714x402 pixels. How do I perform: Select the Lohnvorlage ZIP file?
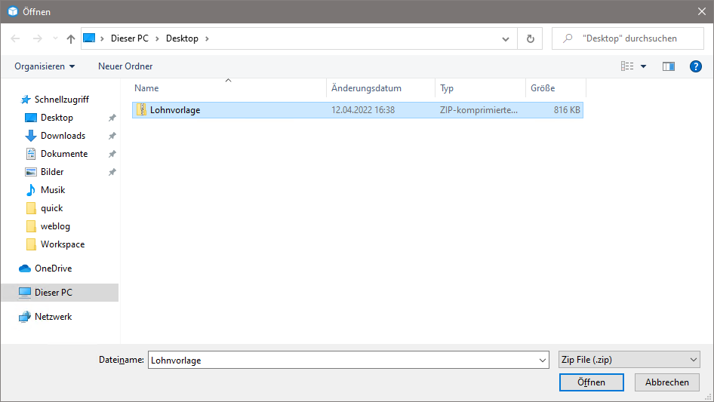click(175, 110)
